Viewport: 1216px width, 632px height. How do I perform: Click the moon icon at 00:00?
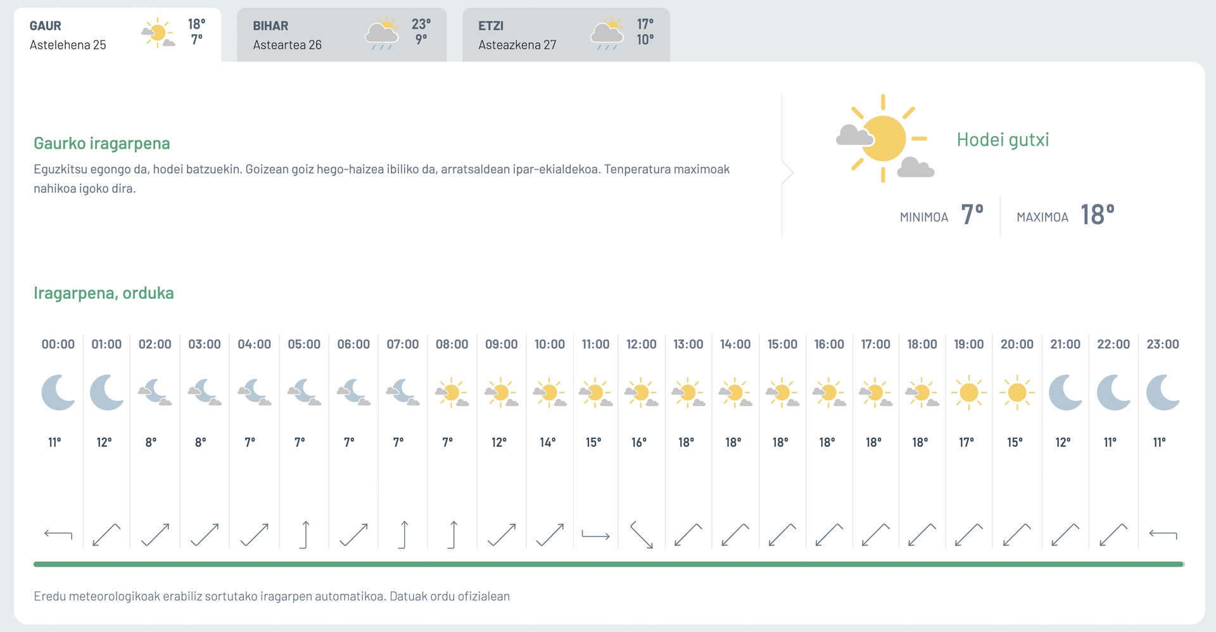(58, 393)
